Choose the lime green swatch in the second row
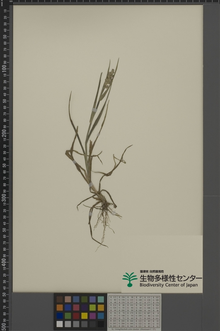 tap(92, 307)
